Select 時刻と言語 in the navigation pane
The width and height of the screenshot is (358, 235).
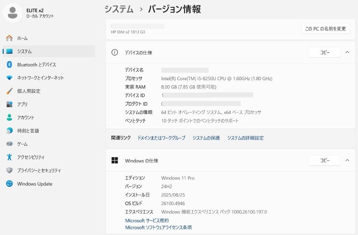[28, 131]
